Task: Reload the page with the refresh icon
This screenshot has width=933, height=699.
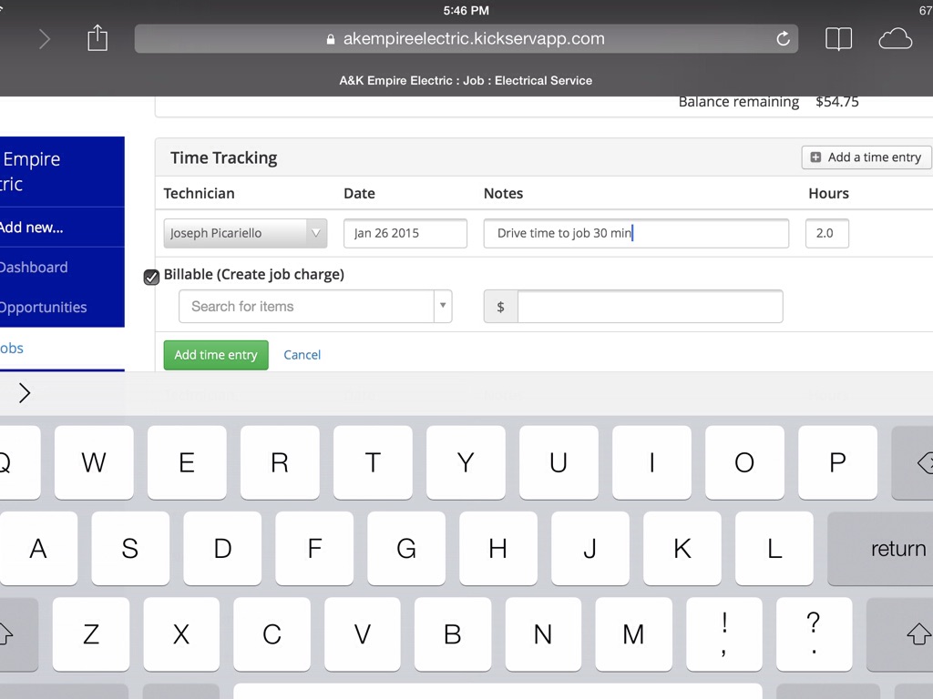Action: [x=782, y=39]
